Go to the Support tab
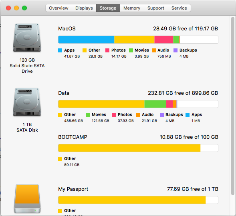Screen dimensions: 236x216 156,8
